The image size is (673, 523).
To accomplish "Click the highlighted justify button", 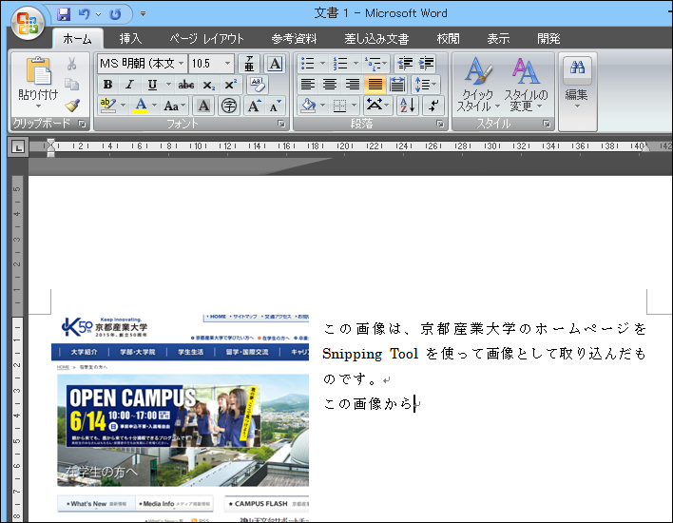I will 375,85.
